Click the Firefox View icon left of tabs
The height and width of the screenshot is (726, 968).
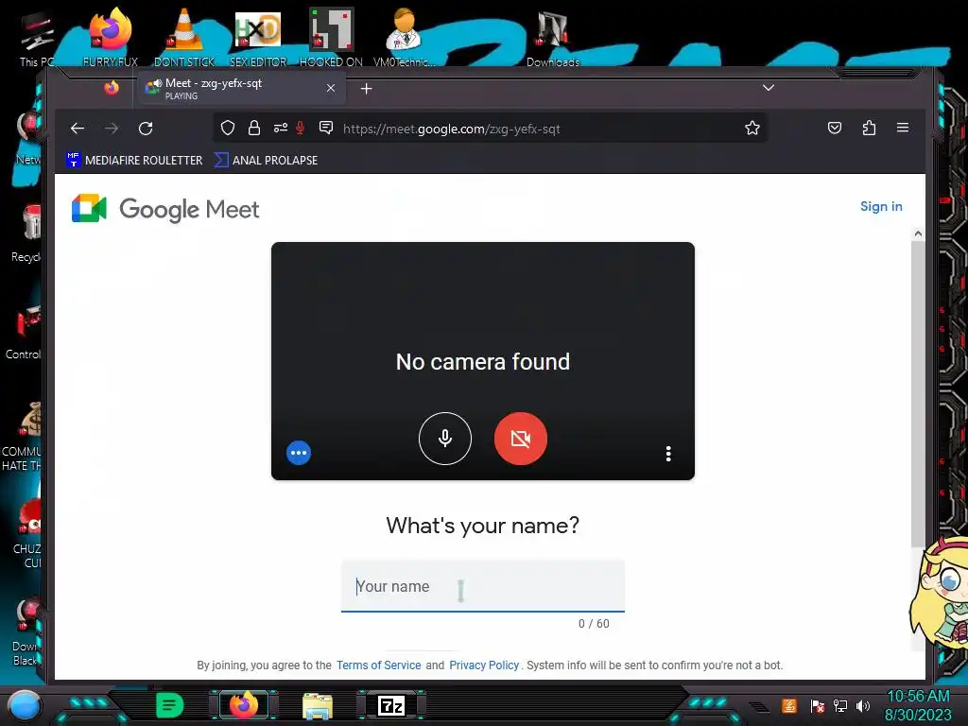click(112, 88)
